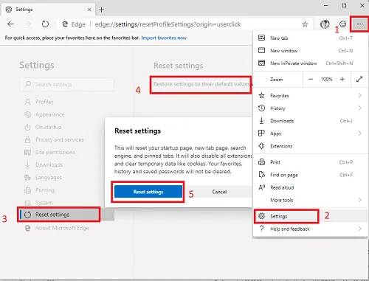The width and height of the screenshot is (369, 281).
Task: Decrease zoom with minus button
Action: (x=311, y=79)
